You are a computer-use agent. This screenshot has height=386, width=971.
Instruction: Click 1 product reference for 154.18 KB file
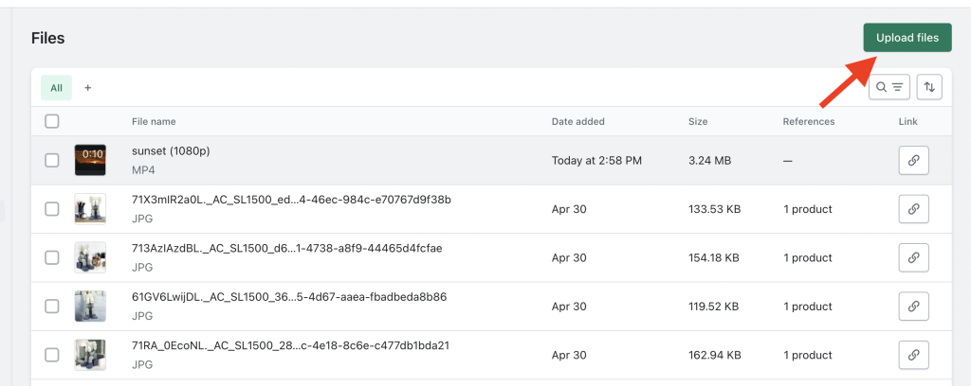(x=808, y=257)
